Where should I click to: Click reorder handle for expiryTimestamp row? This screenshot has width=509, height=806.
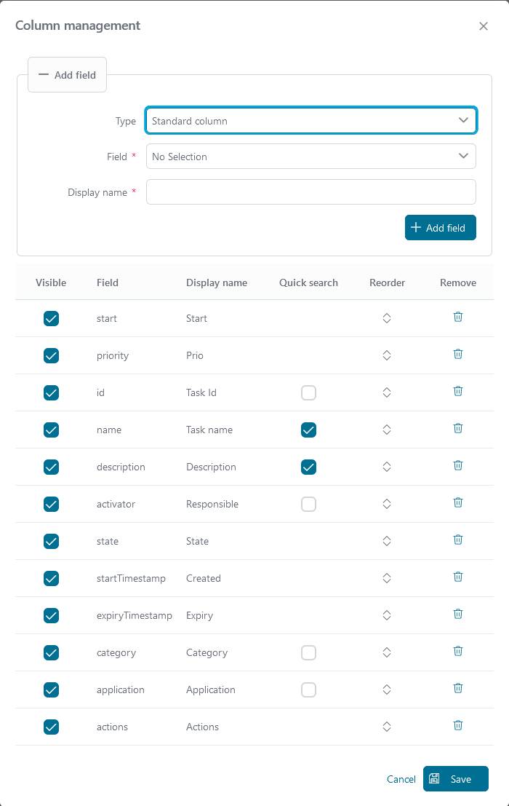[x=387, y=615]
